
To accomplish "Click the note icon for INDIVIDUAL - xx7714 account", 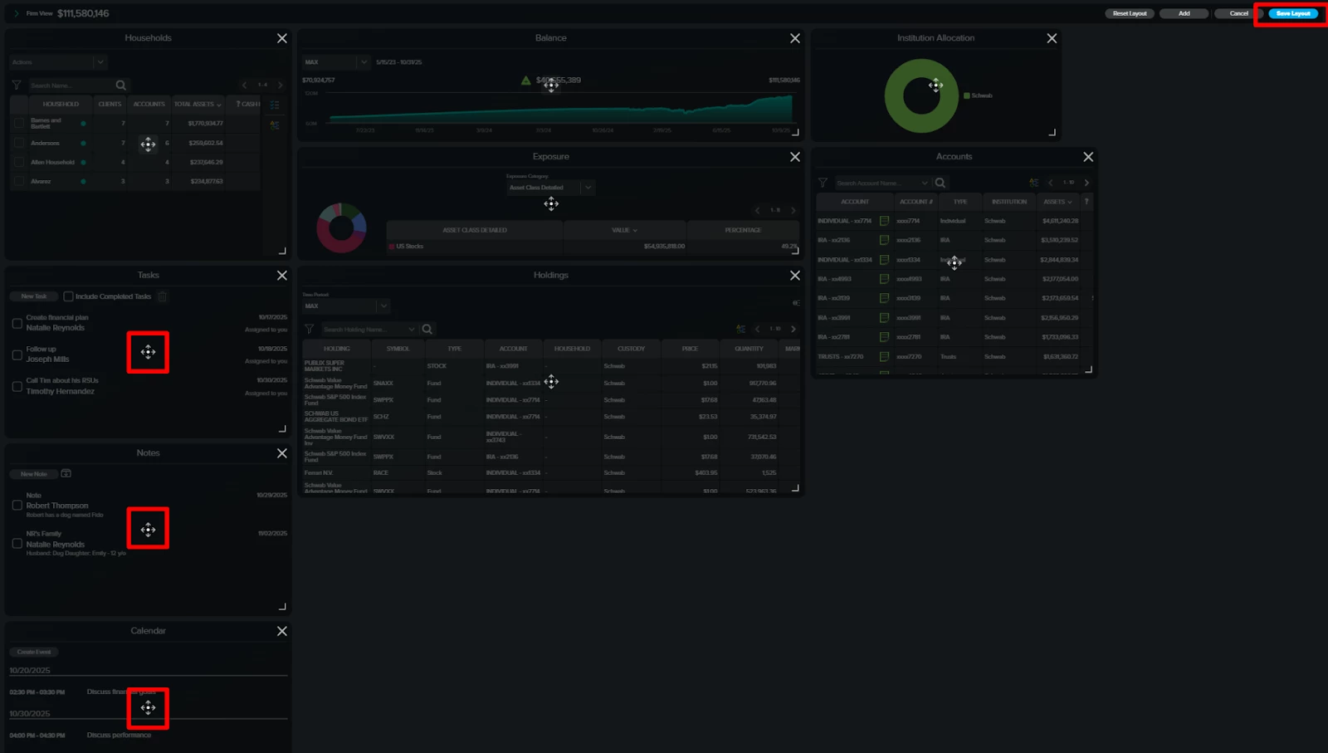I will (x=884, y=221).
